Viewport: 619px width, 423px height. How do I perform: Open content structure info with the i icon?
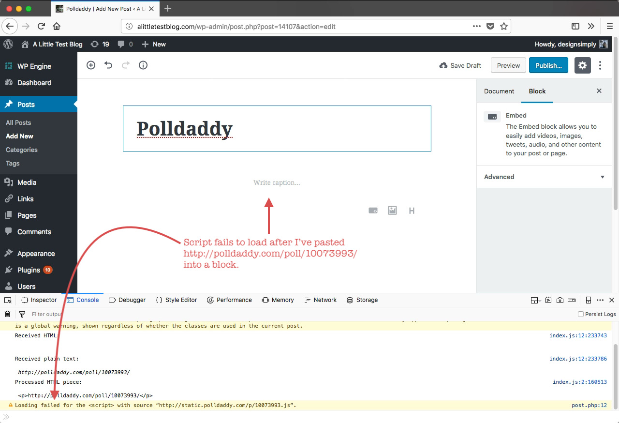point(143,65)
